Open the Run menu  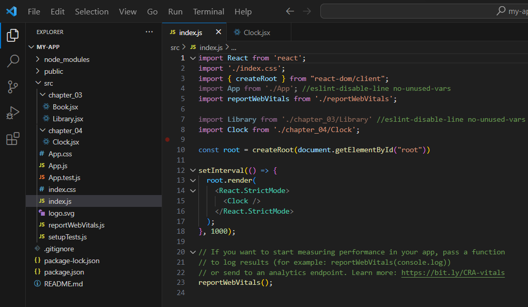[176, 11]
